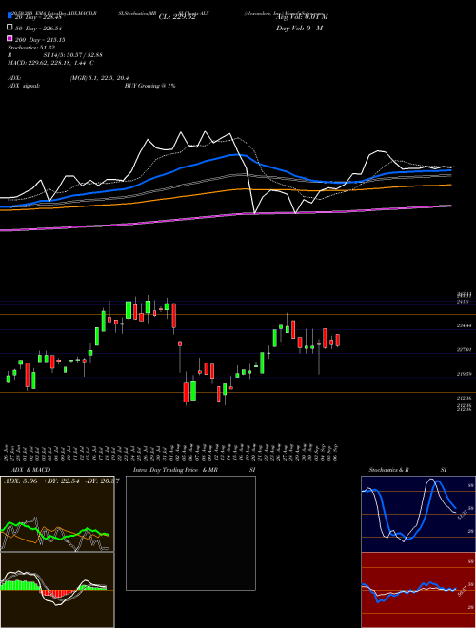Open the blue Stochastics chart panel

(418, 514)
